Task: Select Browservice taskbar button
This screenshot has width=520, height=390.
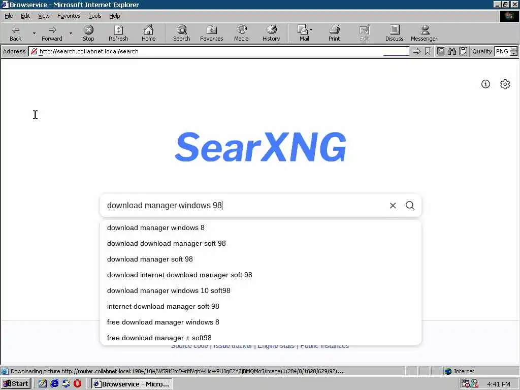Action: point(132,384)
